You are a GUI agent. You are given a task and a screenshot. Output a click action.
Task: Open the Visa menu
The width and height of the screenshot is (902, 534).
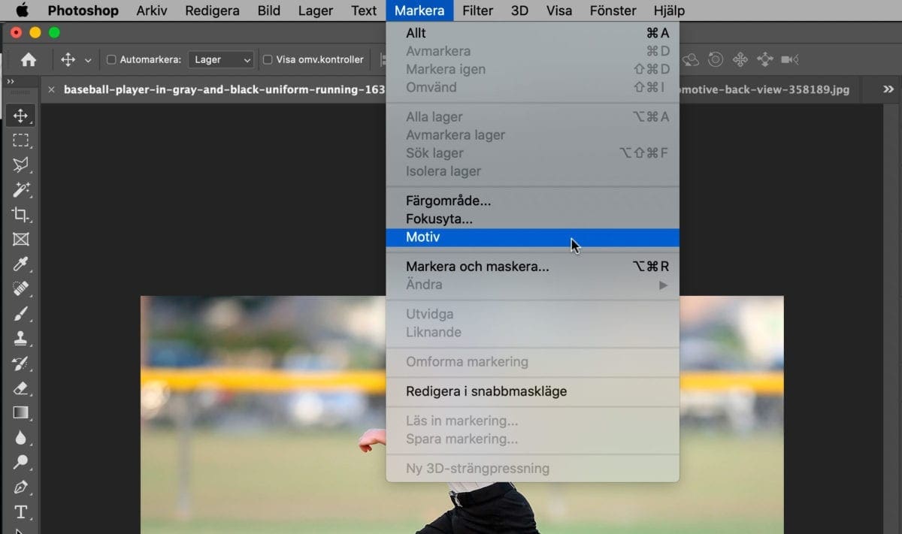[558, 11]
